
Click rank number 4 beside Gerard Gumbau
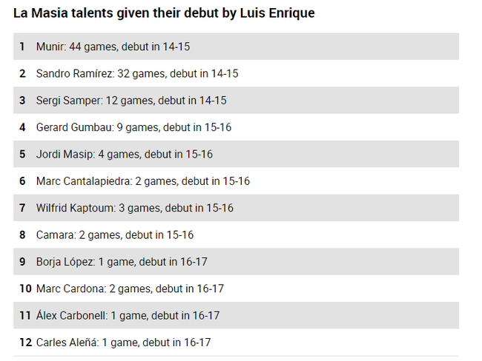click(x=22, y=127)
